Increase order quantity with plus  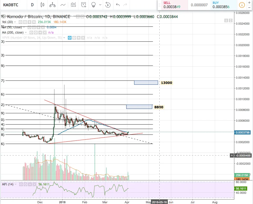(x=249, y=3)
